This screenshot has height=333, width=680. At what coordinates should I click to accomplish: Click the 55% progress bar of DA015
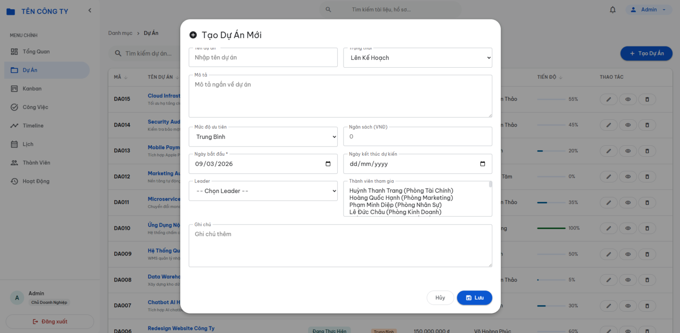[551, 99]
